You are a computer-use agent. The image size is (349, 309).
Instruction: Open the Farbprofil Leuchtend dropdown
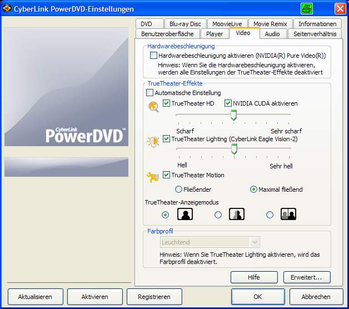coord(210,242)
